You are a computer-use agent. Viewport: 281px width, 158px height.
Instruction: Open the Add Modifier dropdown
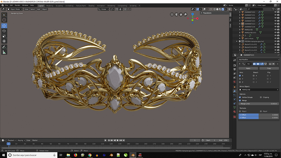pyautogui.click(x=259, y=59)
